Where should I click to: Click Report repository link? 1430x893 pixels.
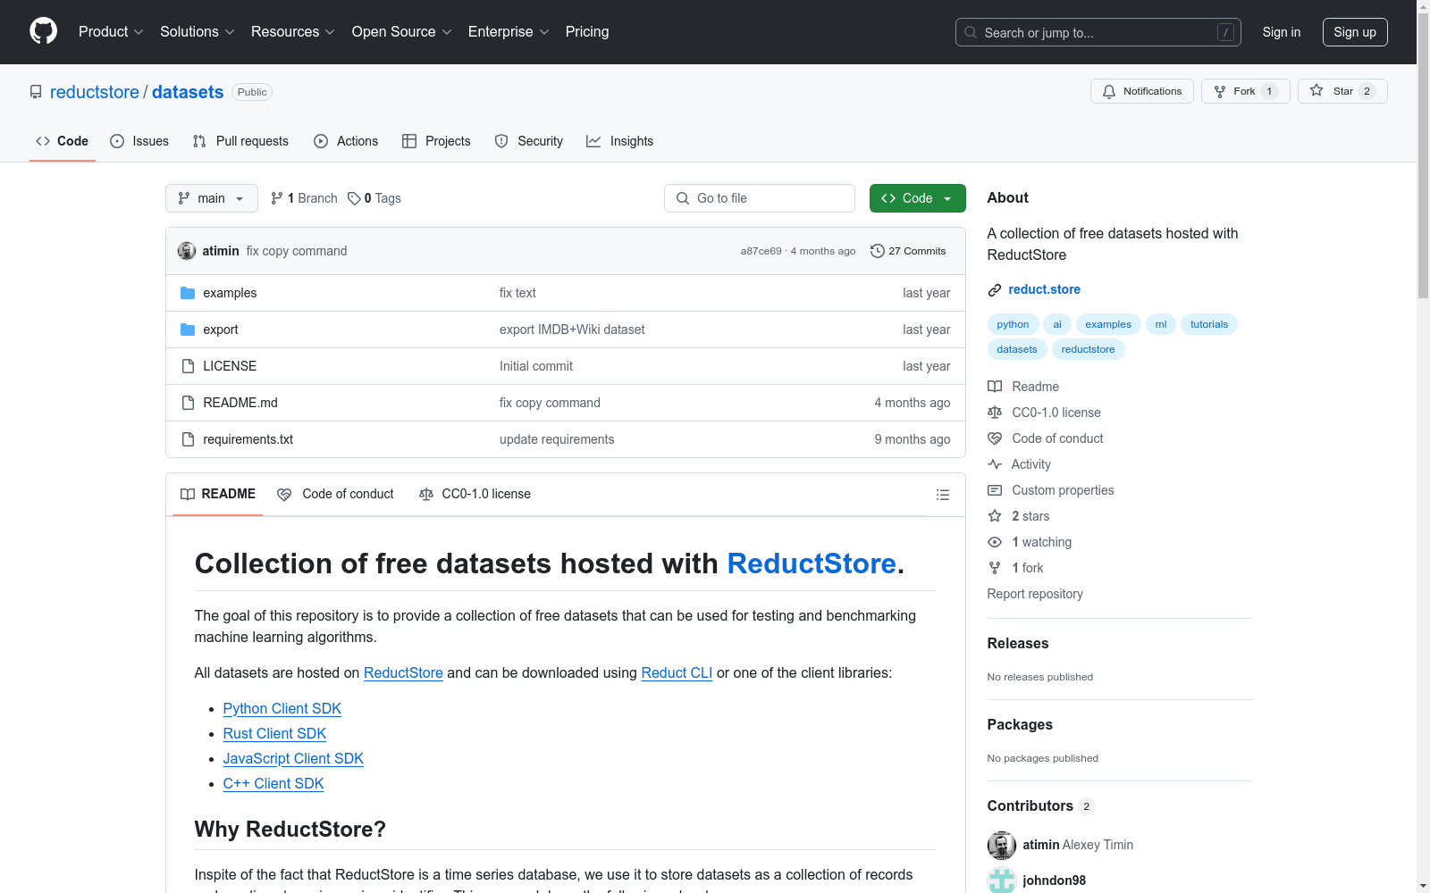[1035, 594]
